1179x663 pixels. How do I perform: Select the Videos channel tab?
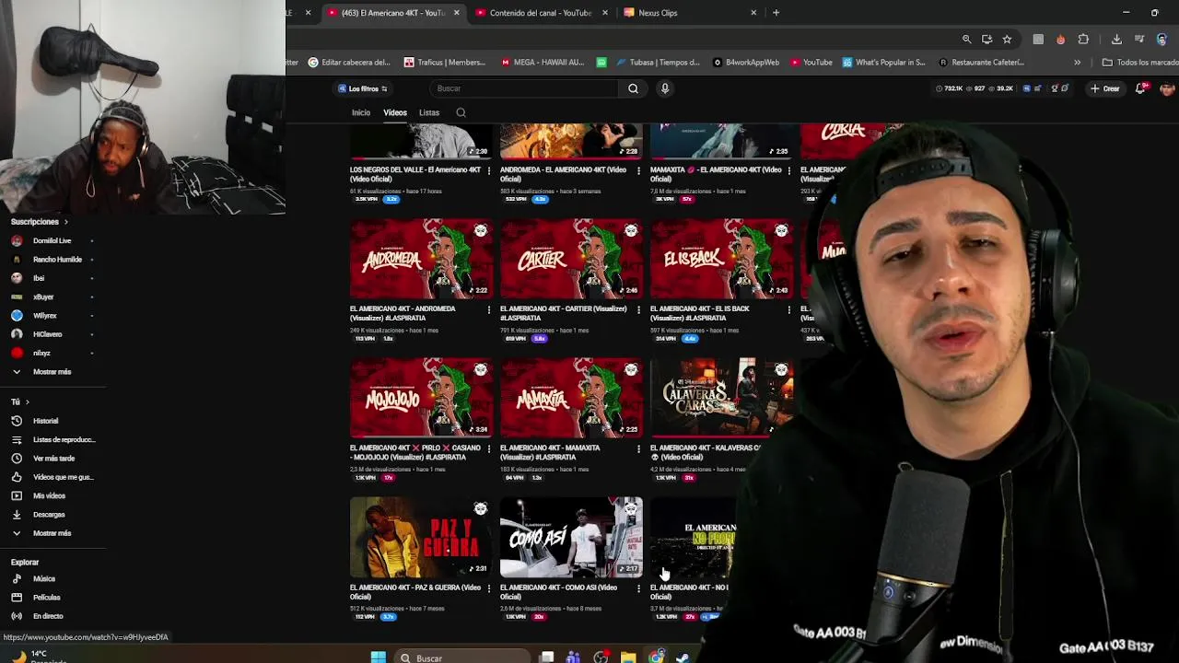click(x=395, y=113)
